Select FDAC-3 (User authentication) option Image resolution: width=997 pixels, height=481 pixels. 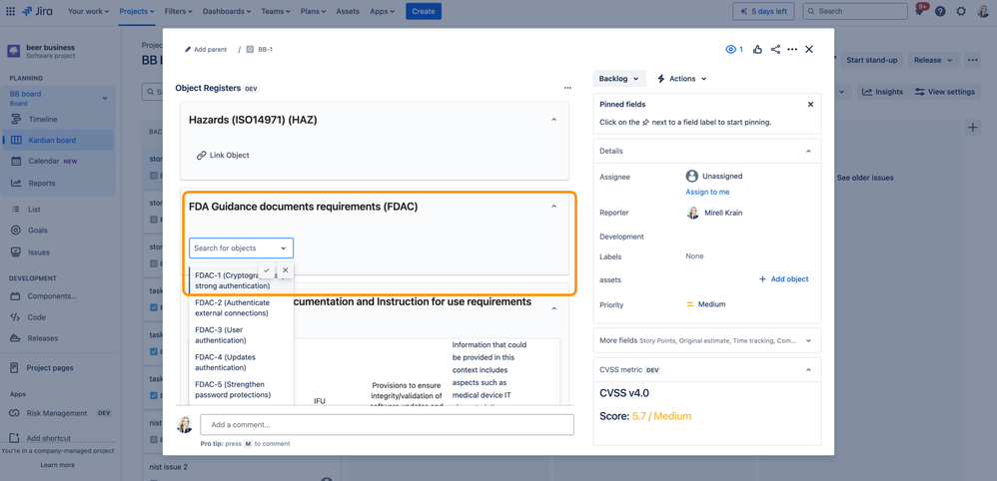click(241, 335)
